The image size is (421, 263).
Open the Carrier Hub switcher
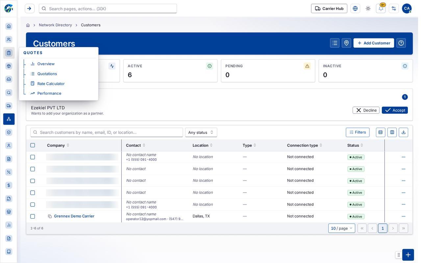(x=329, y=9)
